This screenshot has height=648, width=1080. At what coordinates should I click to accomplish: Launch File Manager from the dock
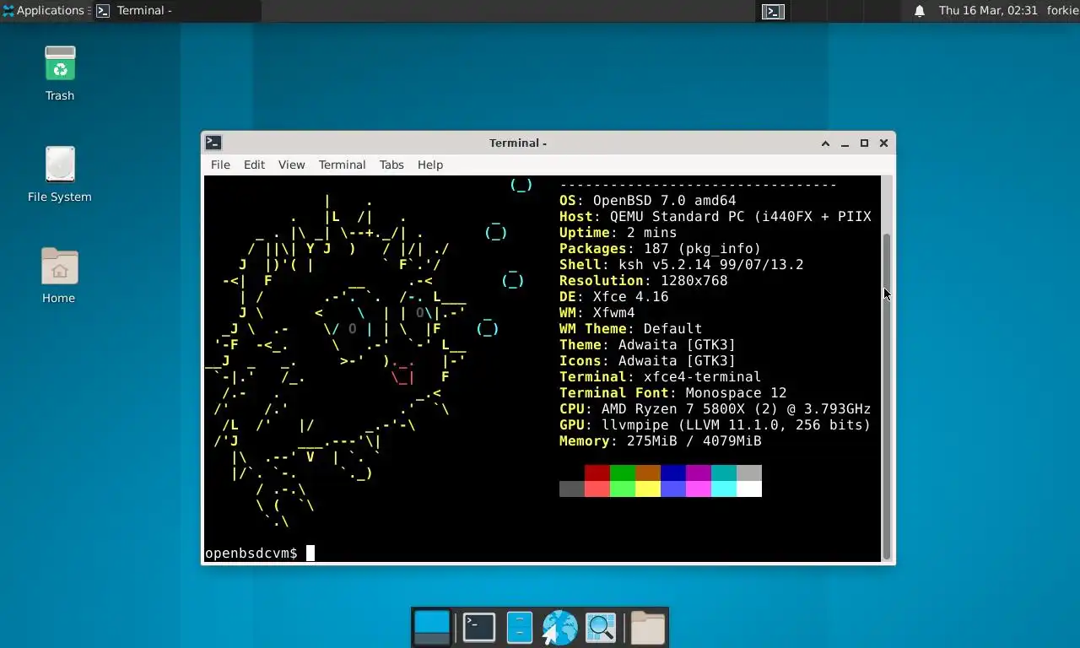pos(520,628)
